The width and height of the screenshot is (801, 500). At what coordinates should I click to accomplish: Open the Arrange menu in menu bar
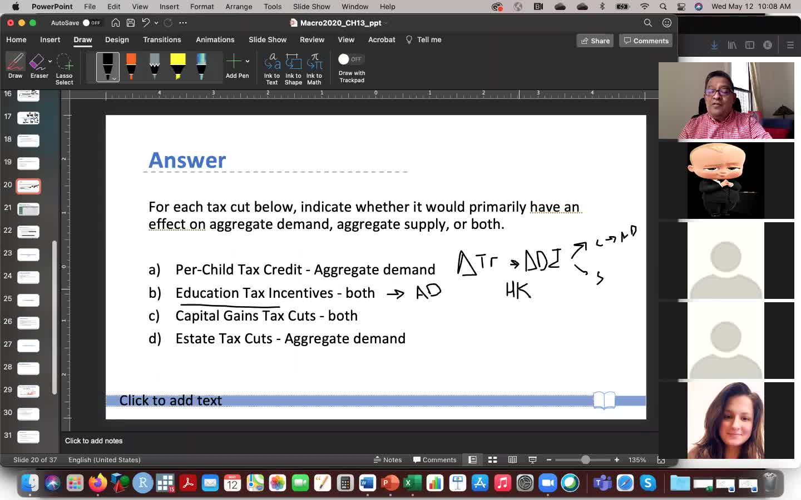[x=239, y=7]
